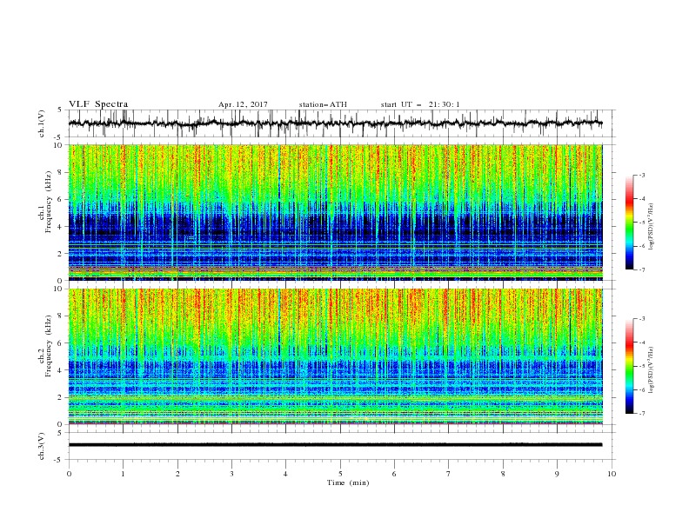Click the ch.2 spectrogram color scale bar
Screen dimensions: 689x532
coord(629,366)
